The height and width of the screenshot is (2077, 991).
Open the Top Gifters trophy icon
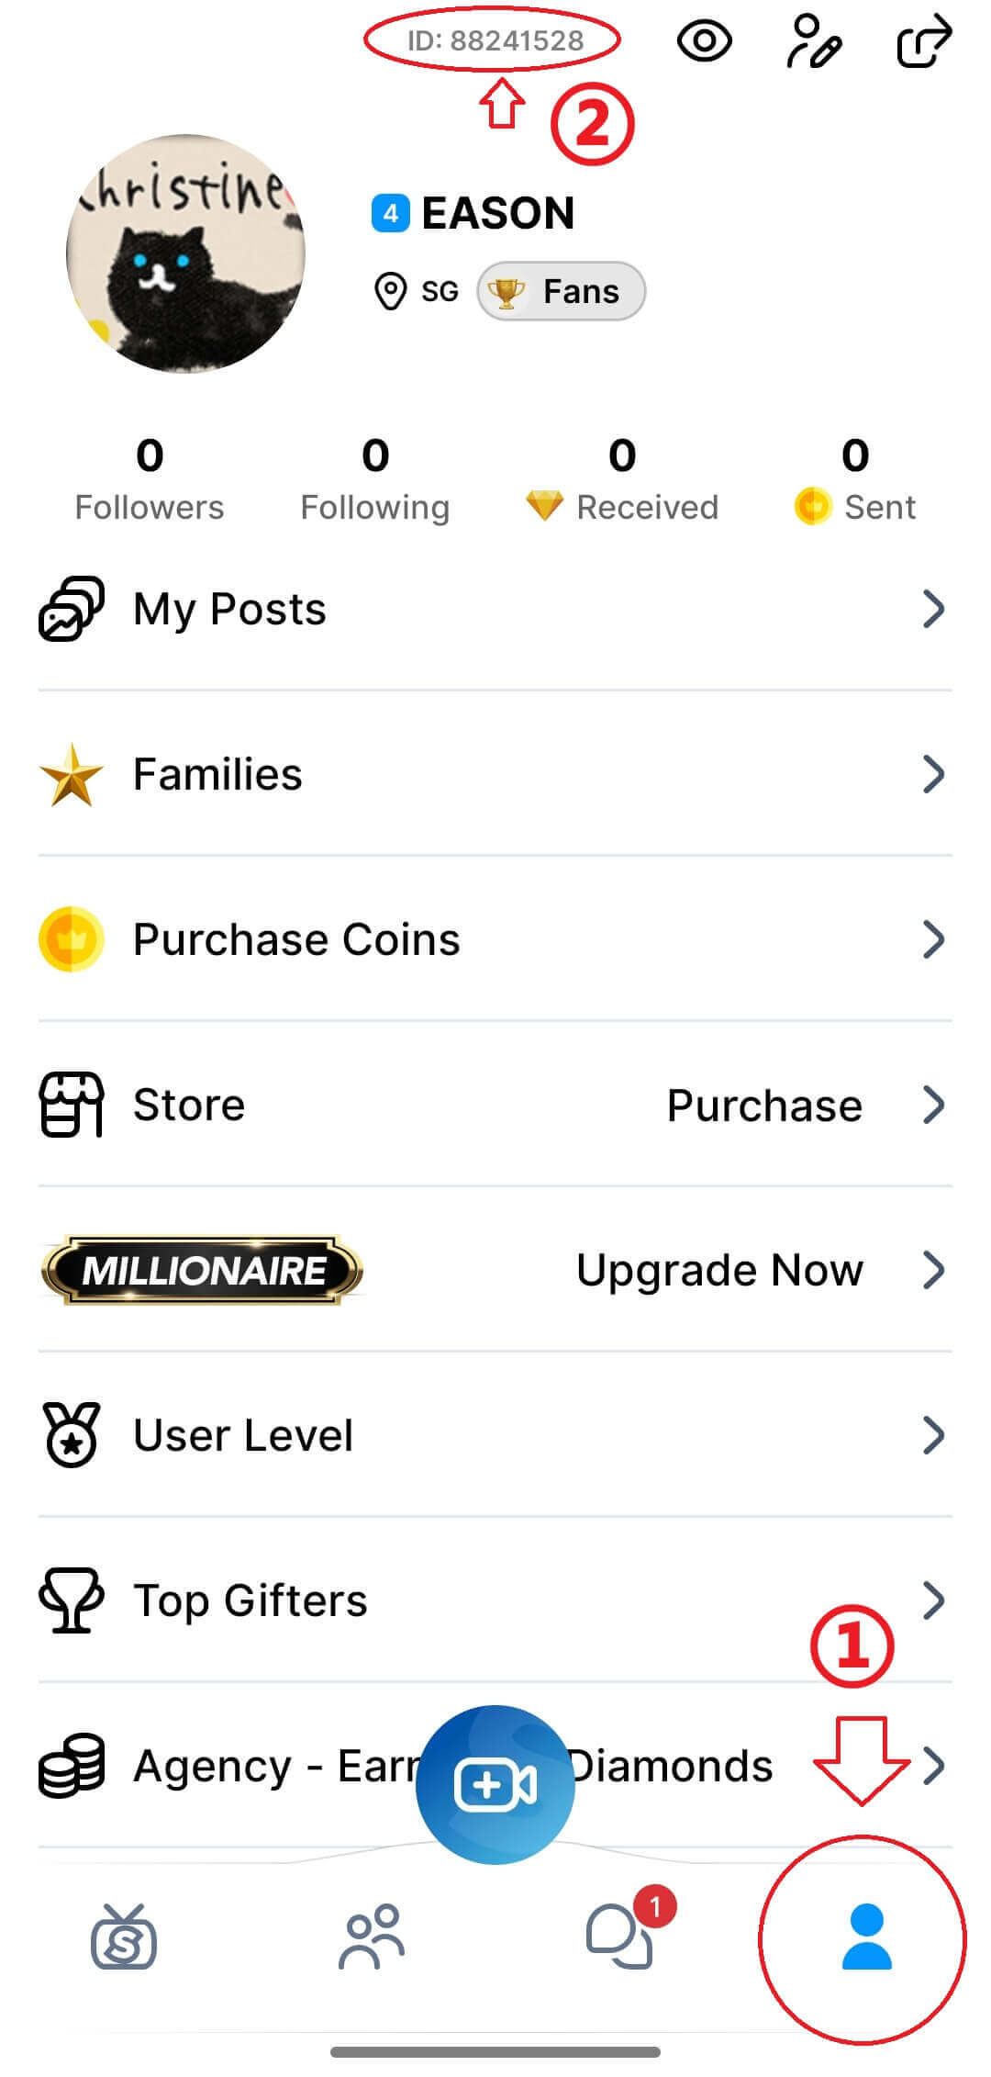(x=71, y=1600)
